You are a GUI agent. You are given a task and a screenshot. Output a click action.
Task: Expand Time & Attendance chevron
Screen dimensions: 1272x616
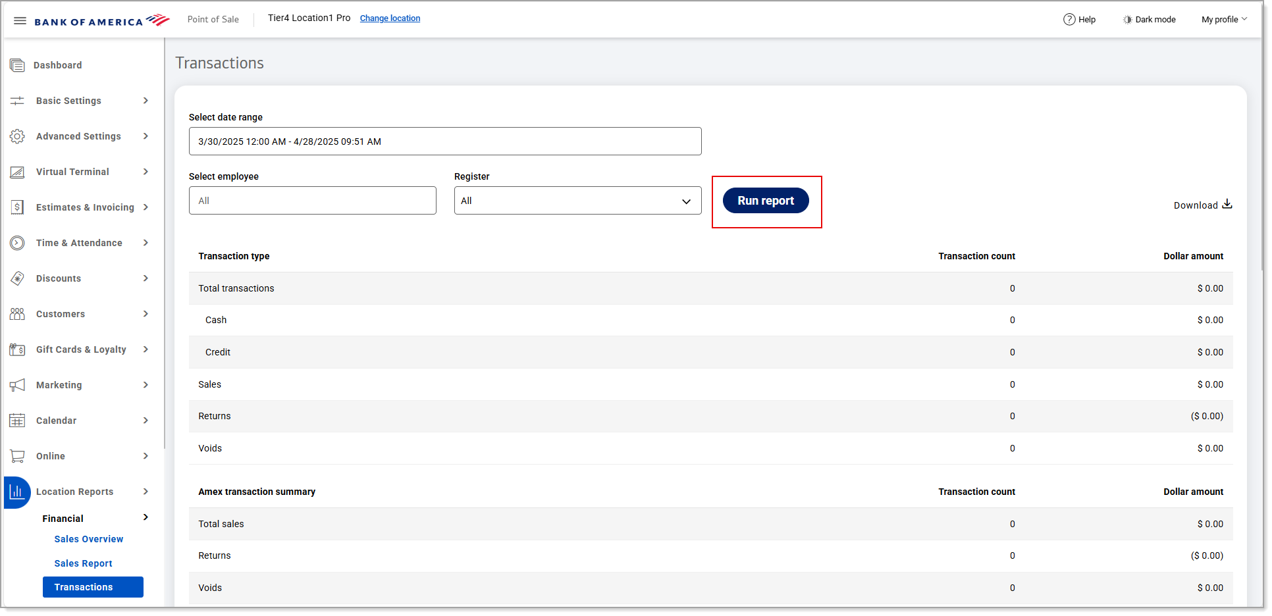click(x=146, y=243)
